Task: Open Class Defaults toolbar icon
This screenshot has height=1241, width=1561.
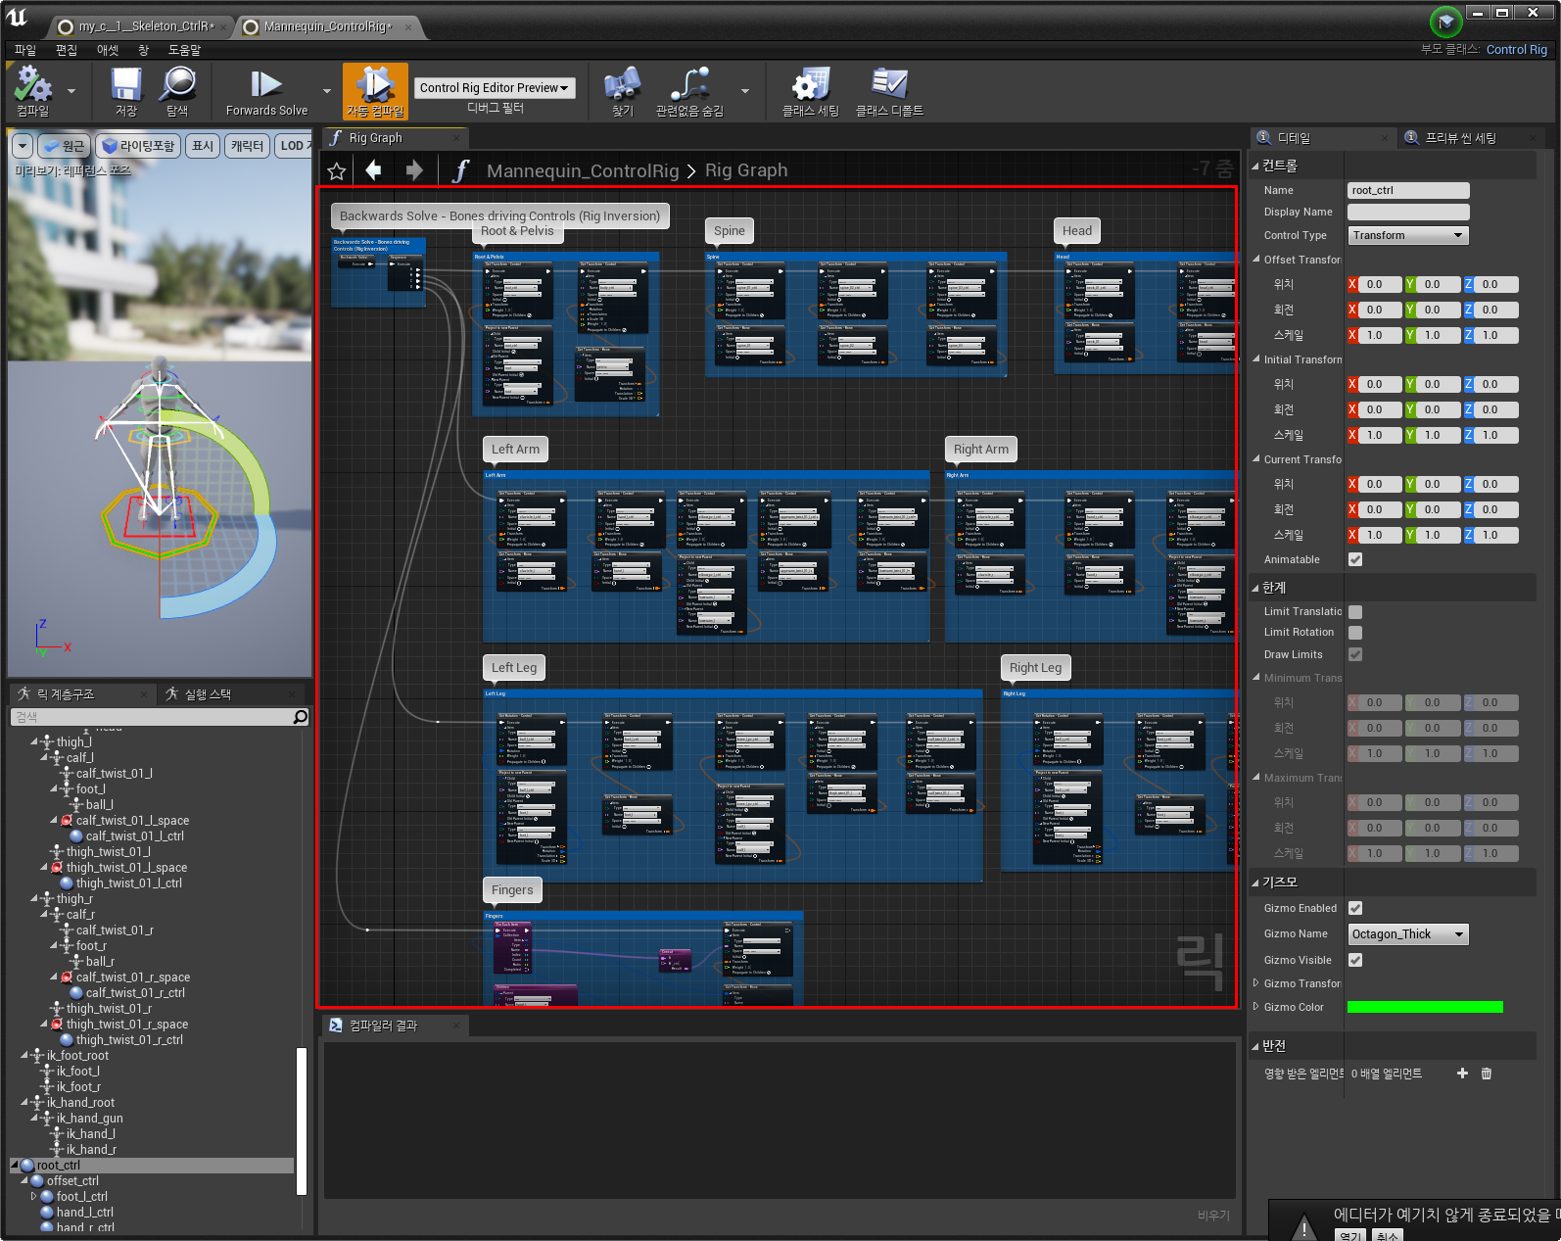Action: (x=889, y=85)
